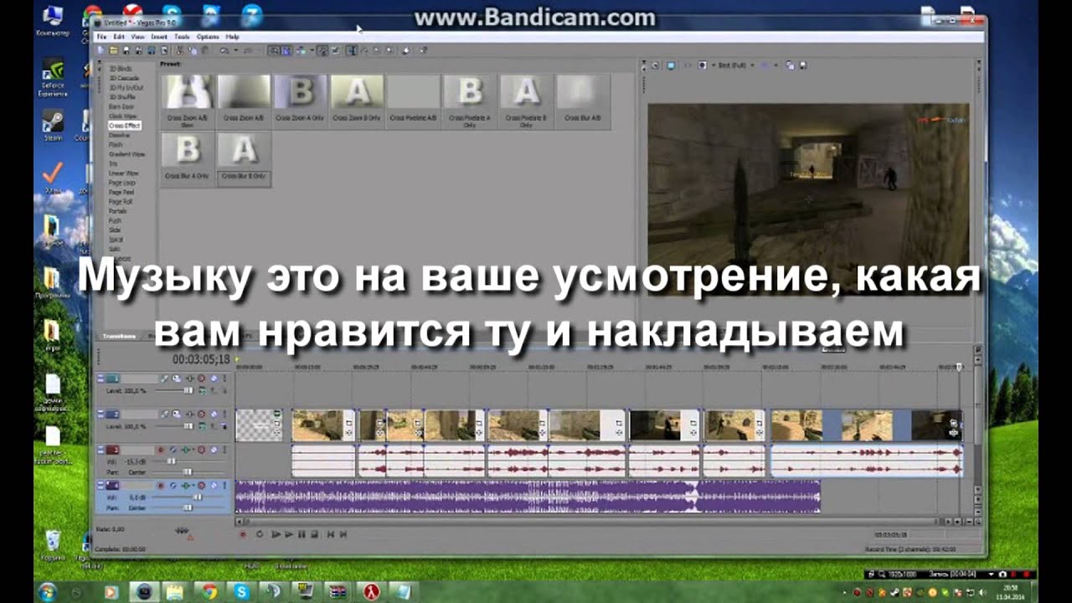Open the Edit menu
Screen dimensions: 1072x603
pyautogui.click(x=119, y=37)
